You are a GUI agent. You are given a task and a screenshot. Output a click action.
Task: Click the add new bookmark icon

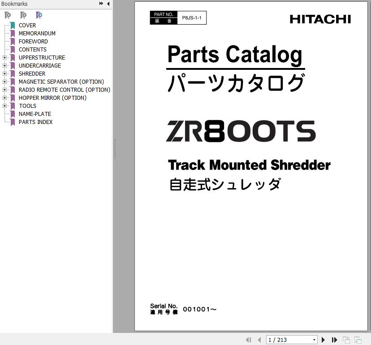(x=23, y=15)
